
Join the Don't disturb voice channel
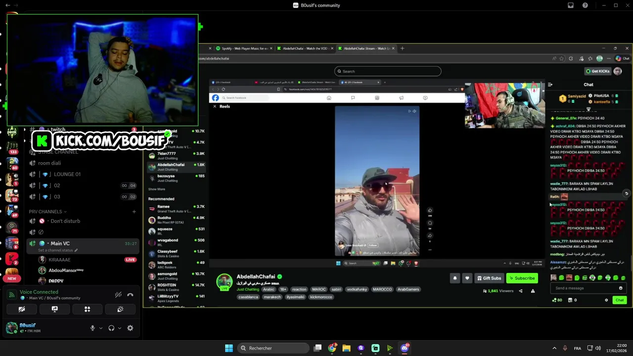(x=83, y=221)
